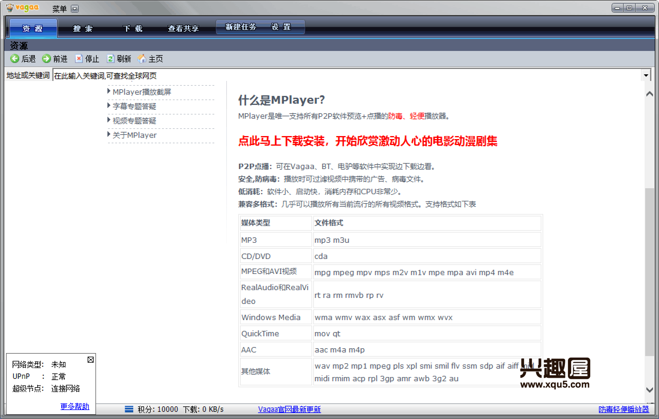Click the 积分: 10000 status text
The height and width of the screenshot is (419, 659).
click(158, 409)
